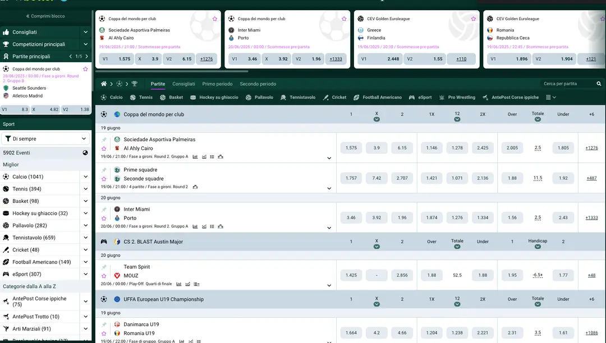Favorite the Coppa del mondo per club card
The image size is (606, 343).
pos(214,18)
